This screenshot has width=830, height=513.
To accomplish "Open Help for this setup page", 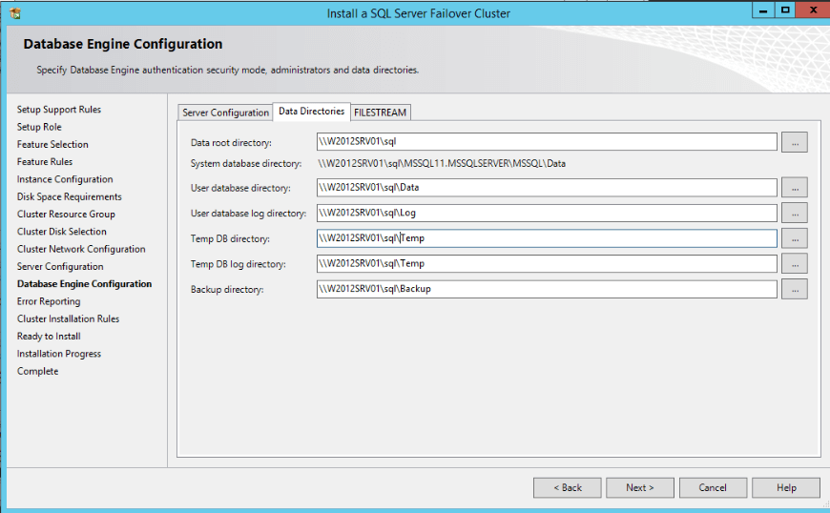I will (x=786, y=487).
